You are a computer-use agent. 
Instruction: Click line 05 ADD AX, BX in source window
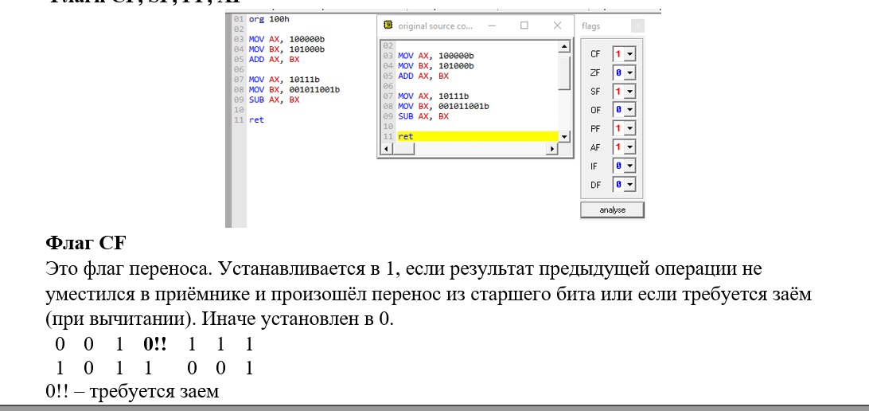[423, 76]
